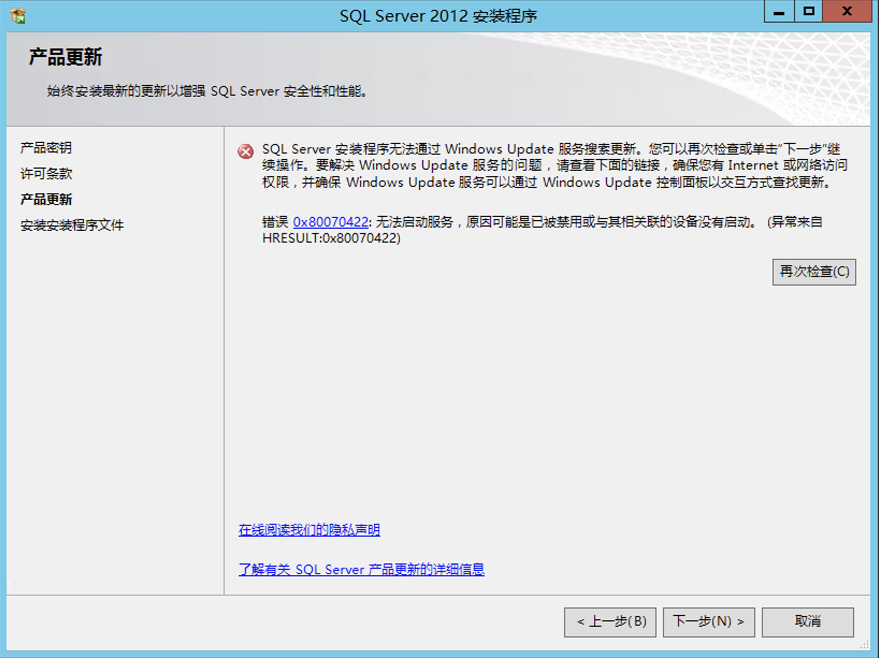
Task: Continue with the 下一步(N) button
Action: tap(709, 622)
